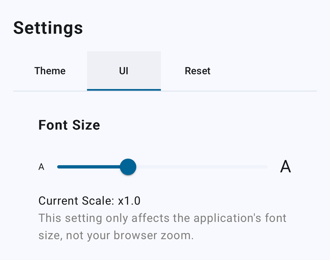
Task: Click the word "Size" in the heading
Action: coord(86,125)
